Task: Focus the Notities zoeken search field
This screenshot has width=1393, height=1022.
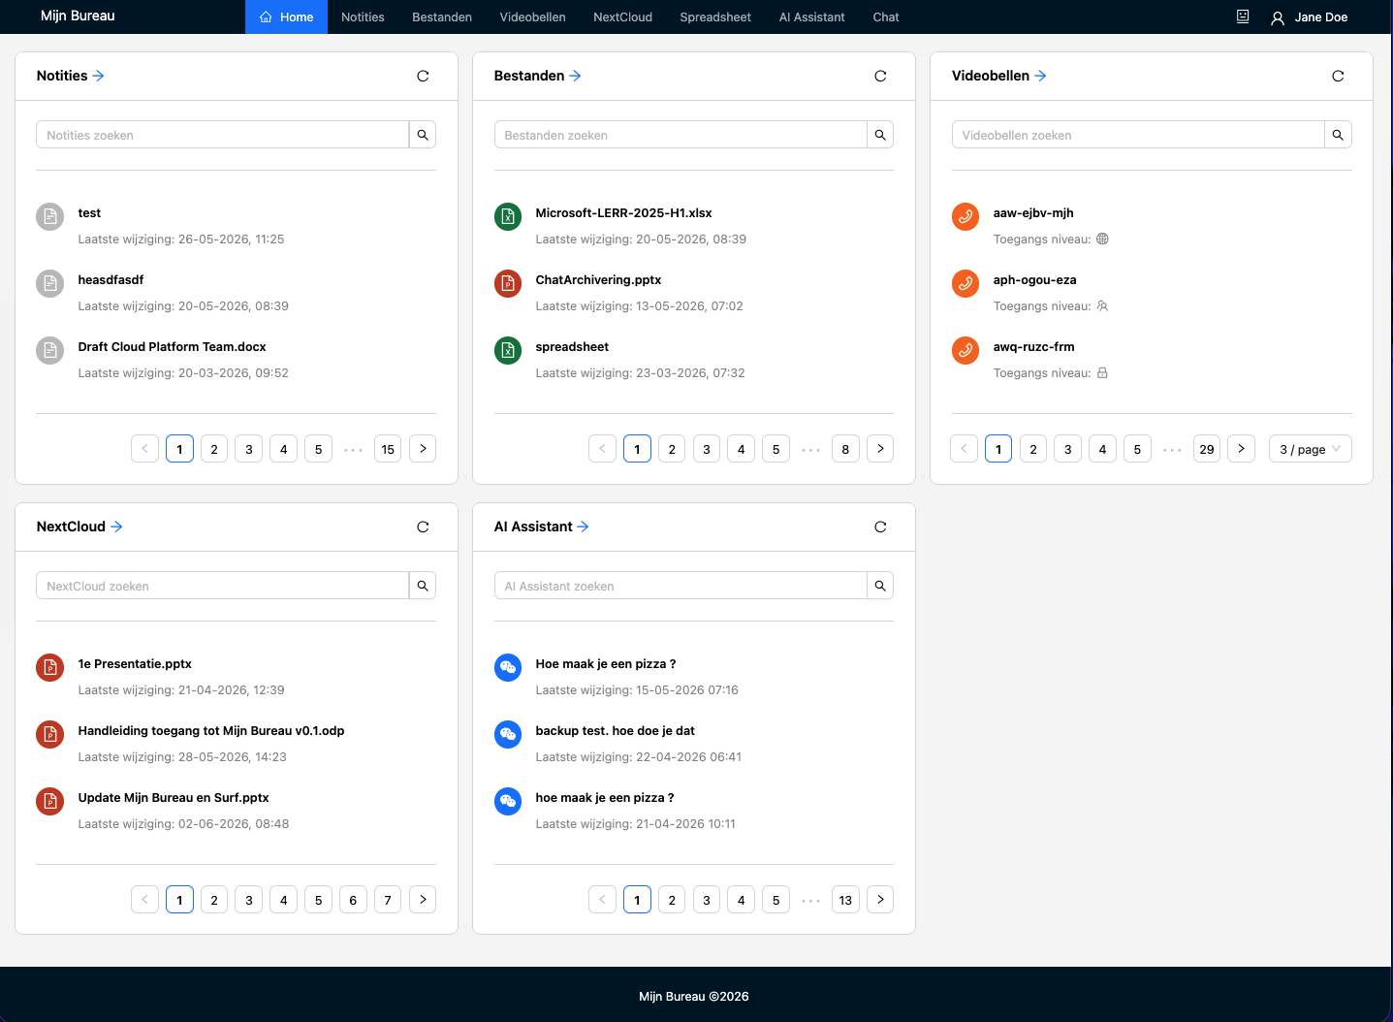Action: pos(223,135)
